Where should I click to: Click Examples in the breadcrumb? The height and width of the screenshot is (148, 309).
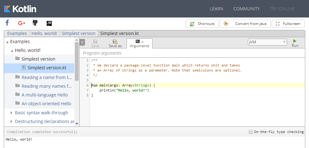(17, 33)
